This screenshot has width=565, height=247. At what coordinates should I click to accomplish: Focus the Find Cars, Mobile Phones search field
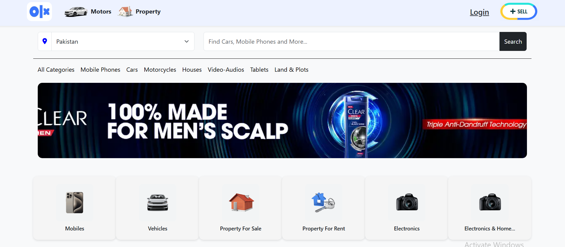pos(352,42)
